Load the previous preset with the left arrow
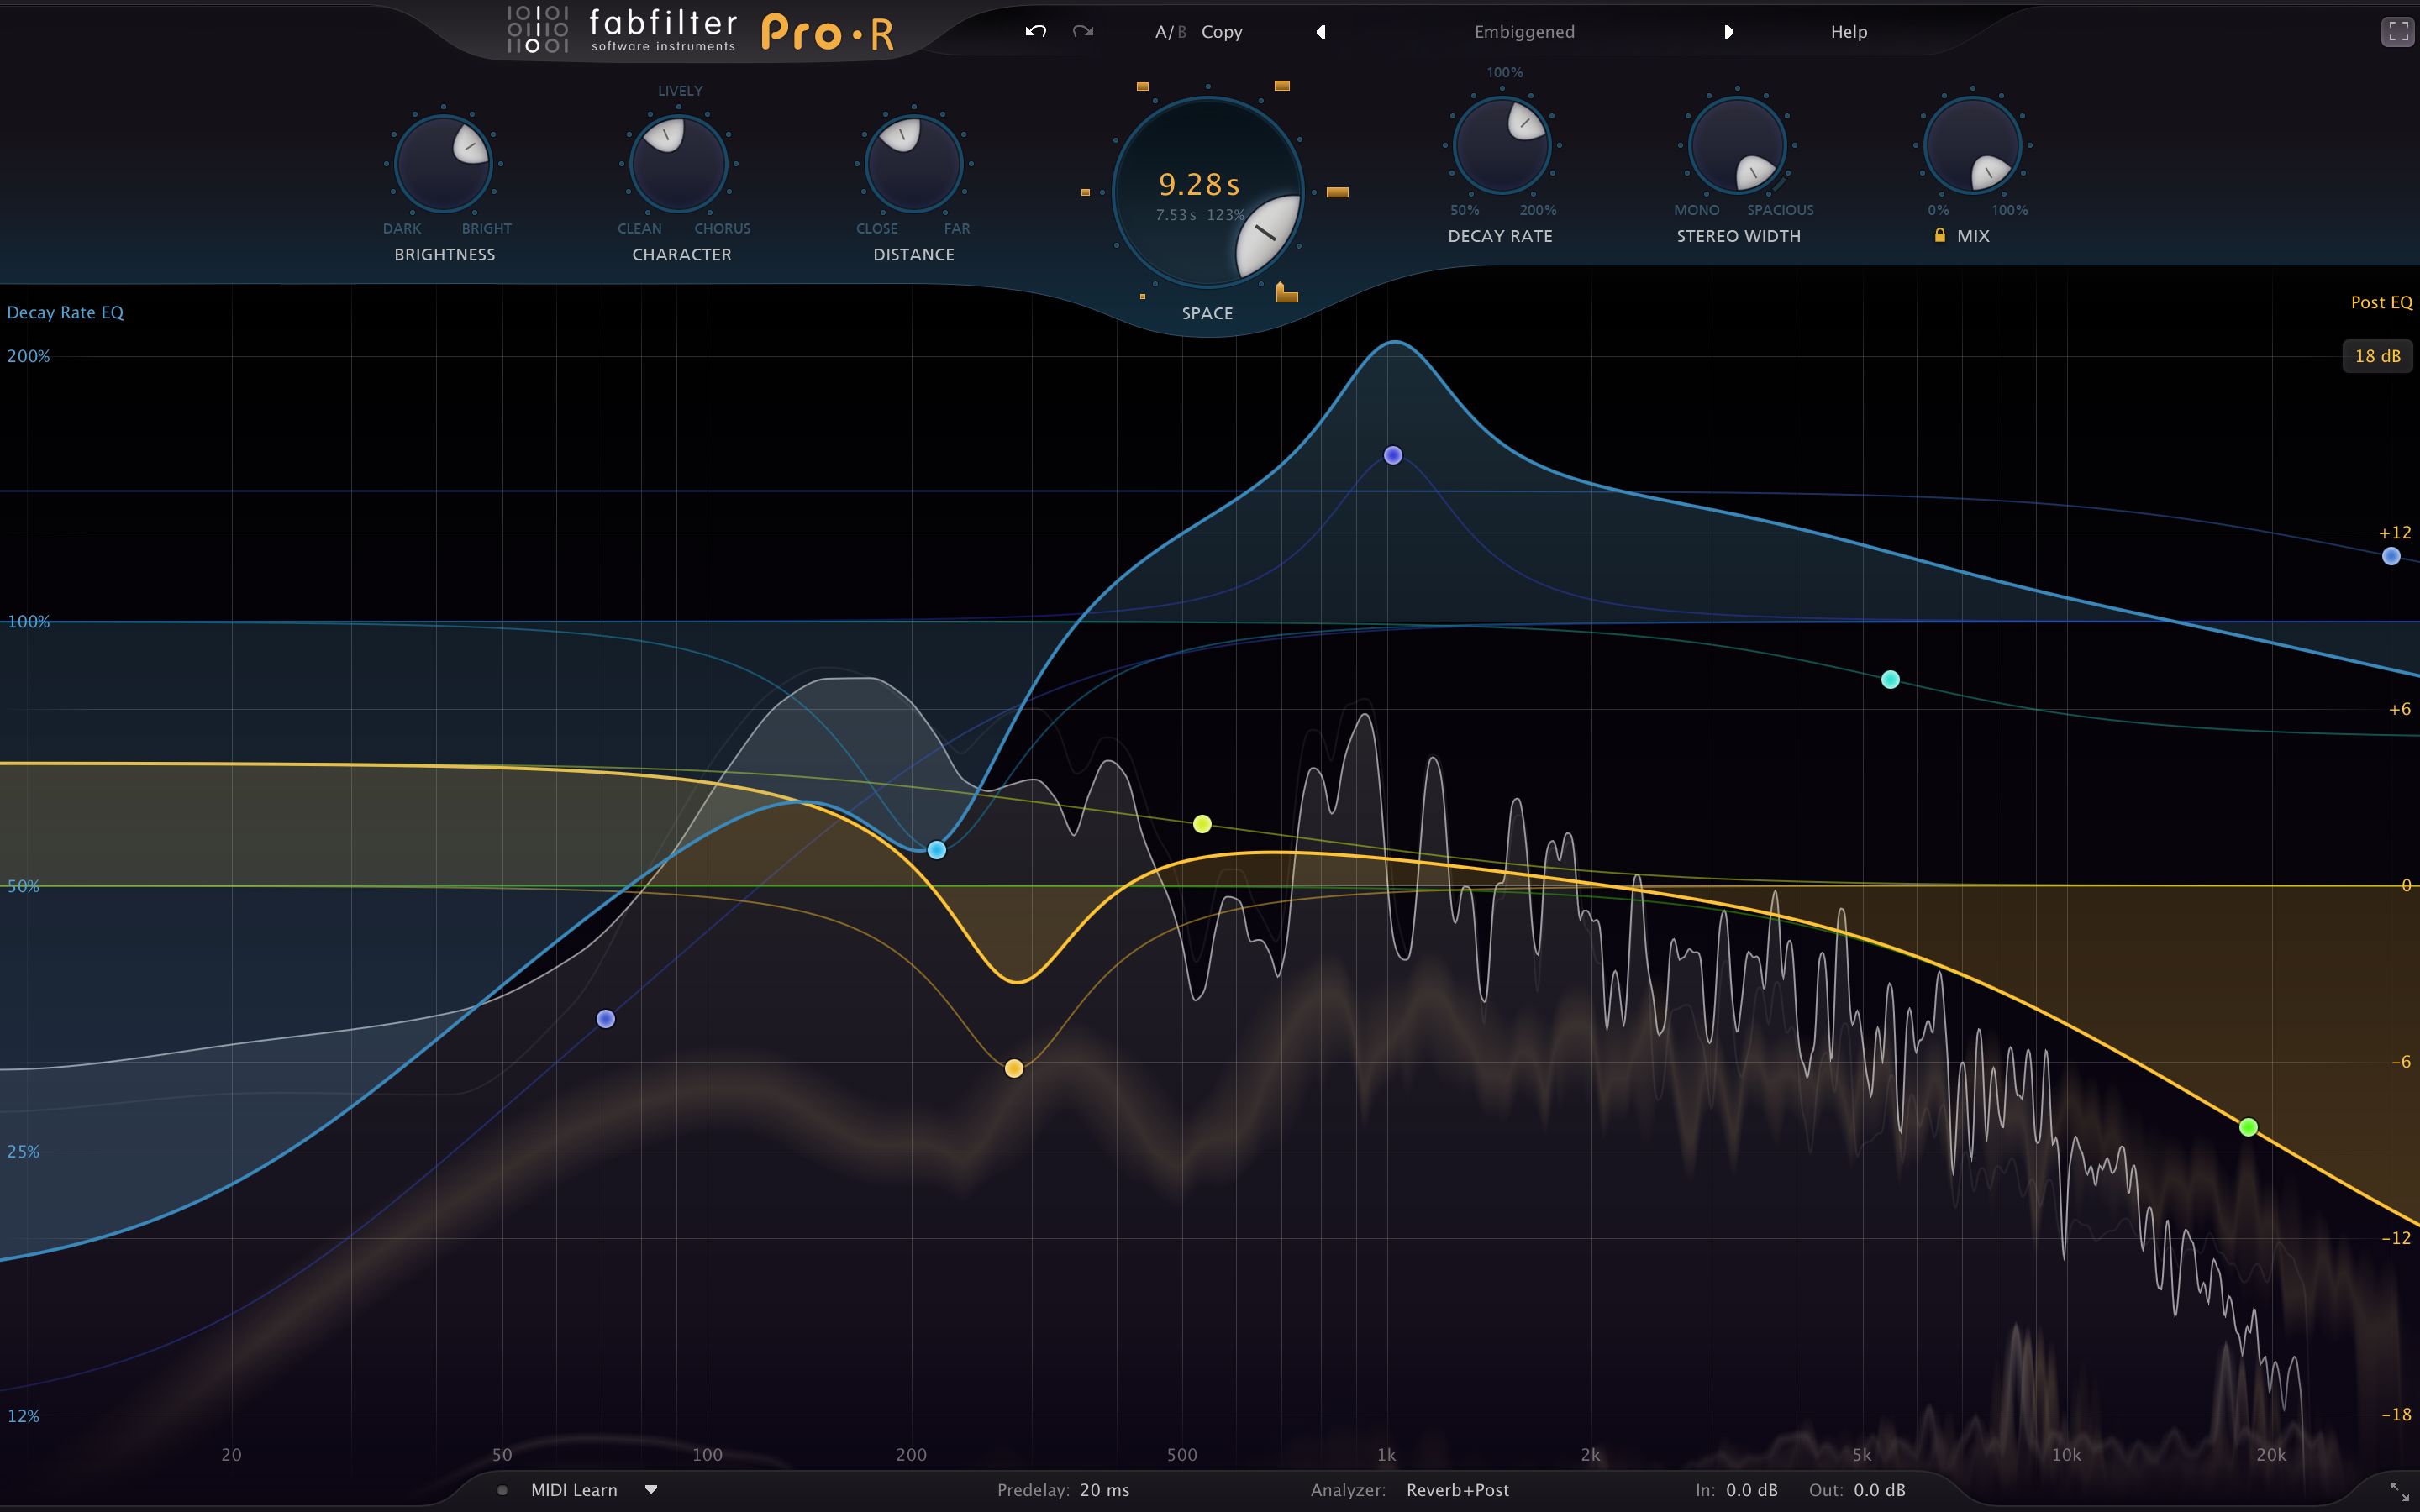 pyautogui.click(x=1321, y=32)
